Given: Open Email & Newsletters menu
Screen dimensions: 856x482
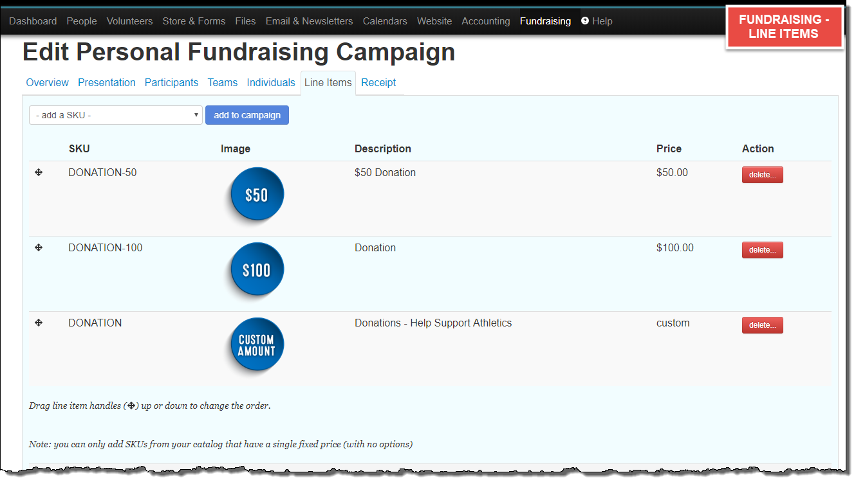Looking at the screenshot, I should [x=309, y=21].
